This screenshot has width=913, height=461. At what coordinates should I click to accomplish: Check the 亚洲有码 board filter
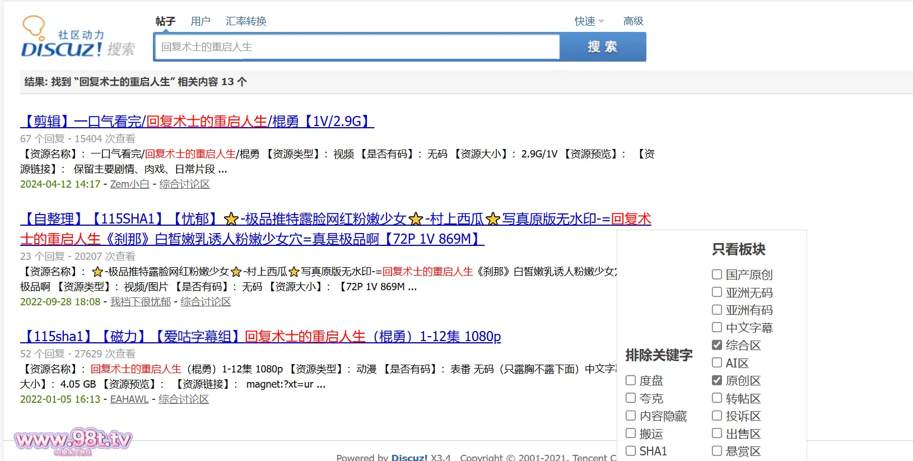pyautogui.click(x=717, y=310)
